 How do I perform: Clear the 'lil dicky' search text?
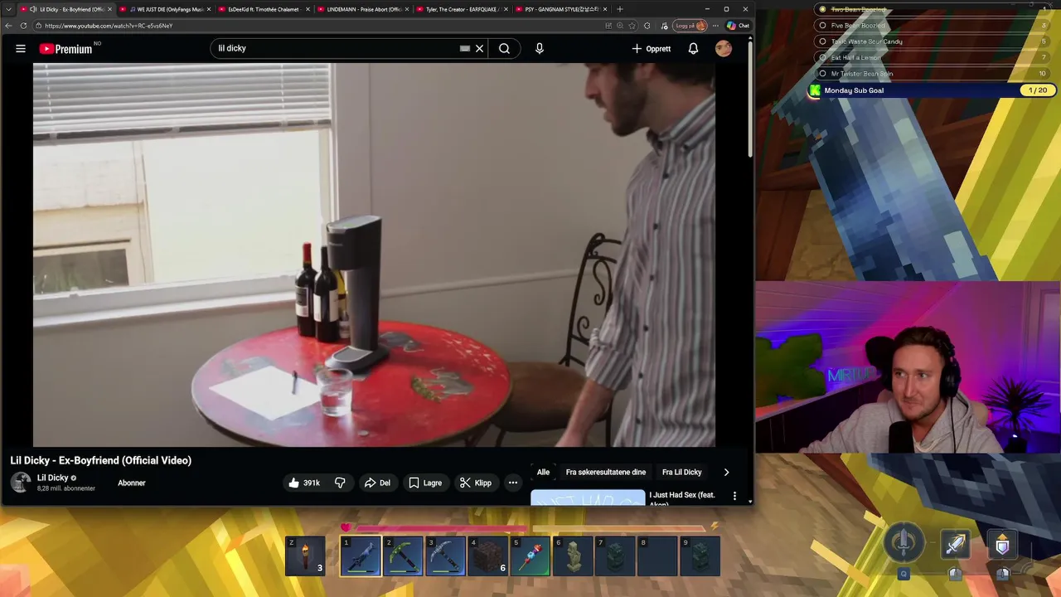(x=479, y=49)
